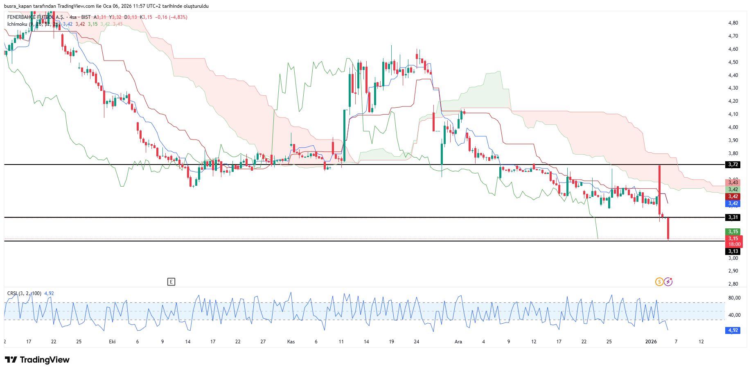Click the red 3,15 last price countdown tag
This screenshot has height=372, width=751.
(733, 241)
